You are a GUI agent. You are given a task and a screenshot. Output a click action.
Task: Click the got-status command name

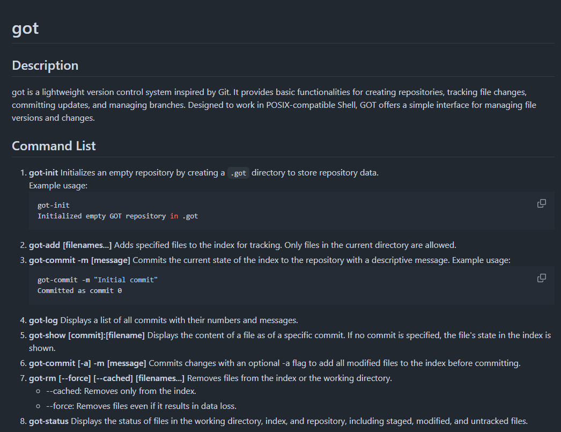[49, 421]
